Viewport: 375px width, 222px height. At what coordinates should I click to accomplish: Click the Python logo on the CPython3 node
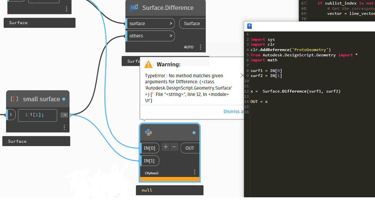coord(148,133)
